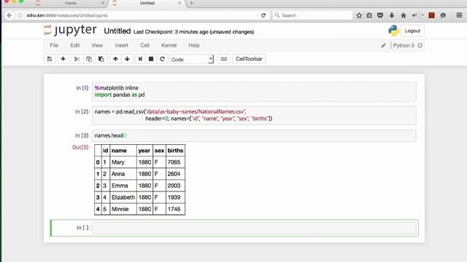
Task: Open the browser hamburger menu
Action: click(x=459, y=15)
